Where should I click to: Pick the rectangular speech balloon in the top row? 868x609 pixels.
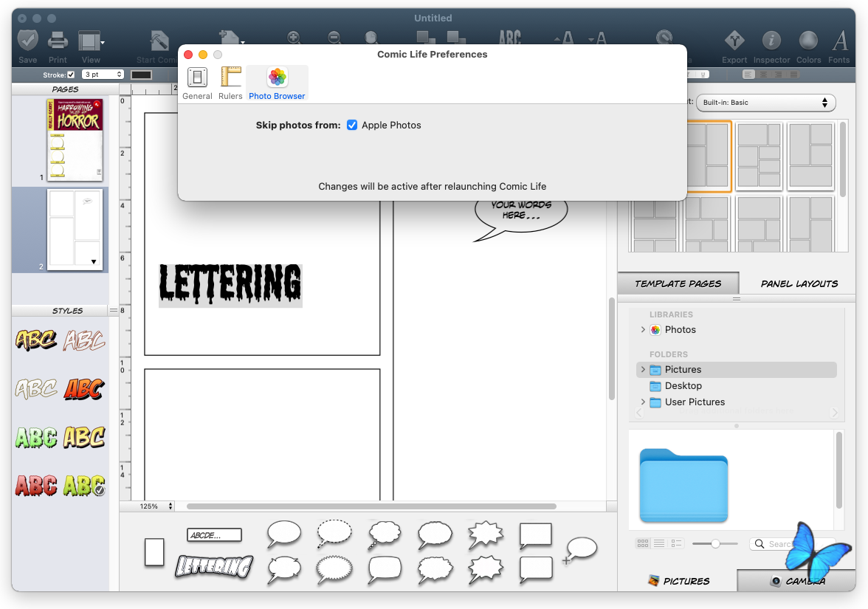click(x=535, y=535)
